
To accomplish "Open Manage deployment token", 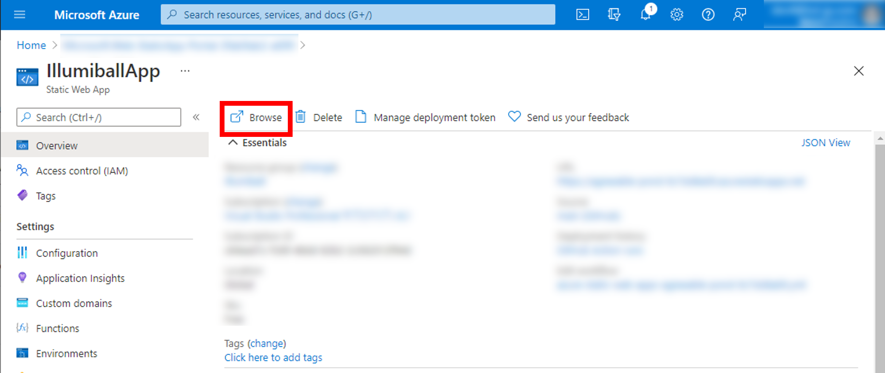I will coord(425,117).
